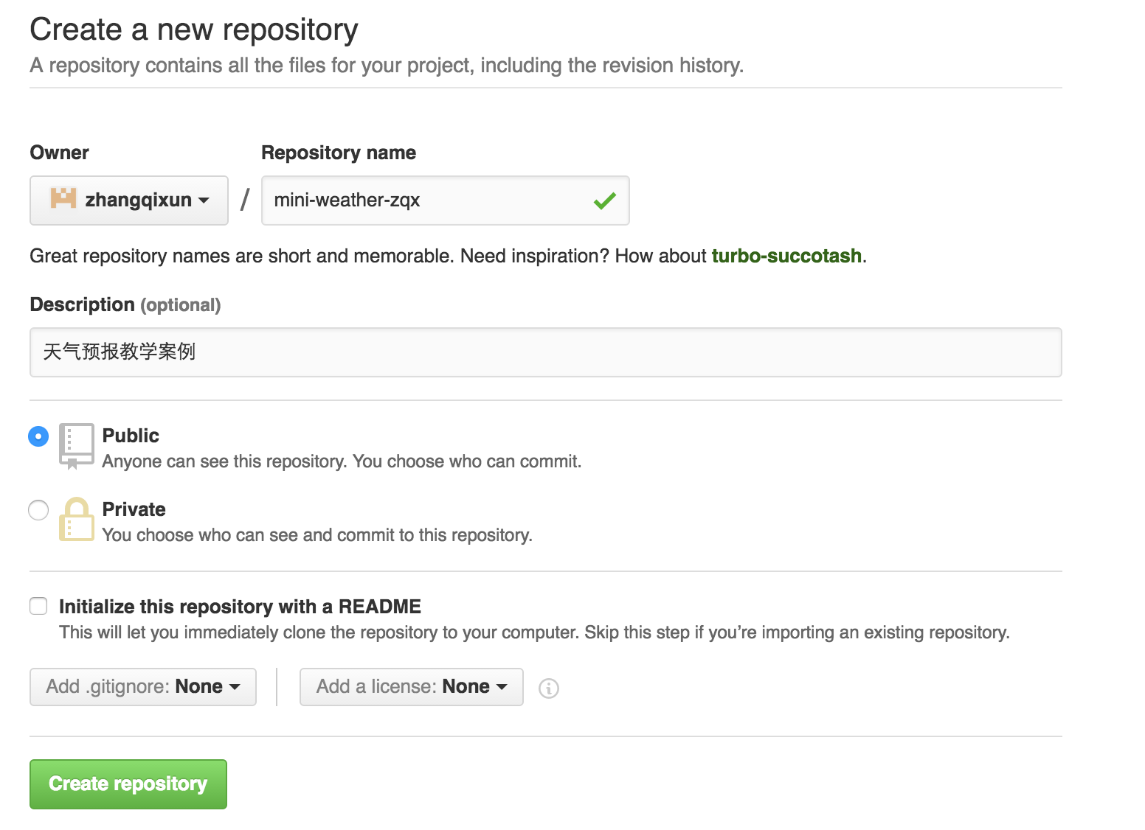Screen dimensions: 1145x830
Task: Click the Public repository book icon
Action: [x=77, y=446]
